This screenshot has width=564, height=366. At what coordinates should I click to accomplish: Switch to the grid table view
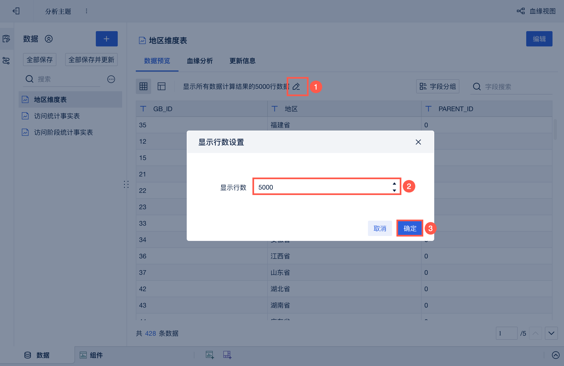tap(143, 86)
